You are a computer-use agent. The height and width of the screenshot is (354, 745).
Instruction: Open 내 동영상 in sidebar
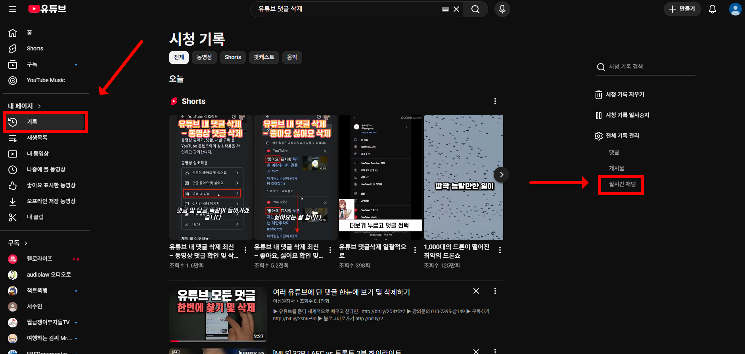pos(46,154)
